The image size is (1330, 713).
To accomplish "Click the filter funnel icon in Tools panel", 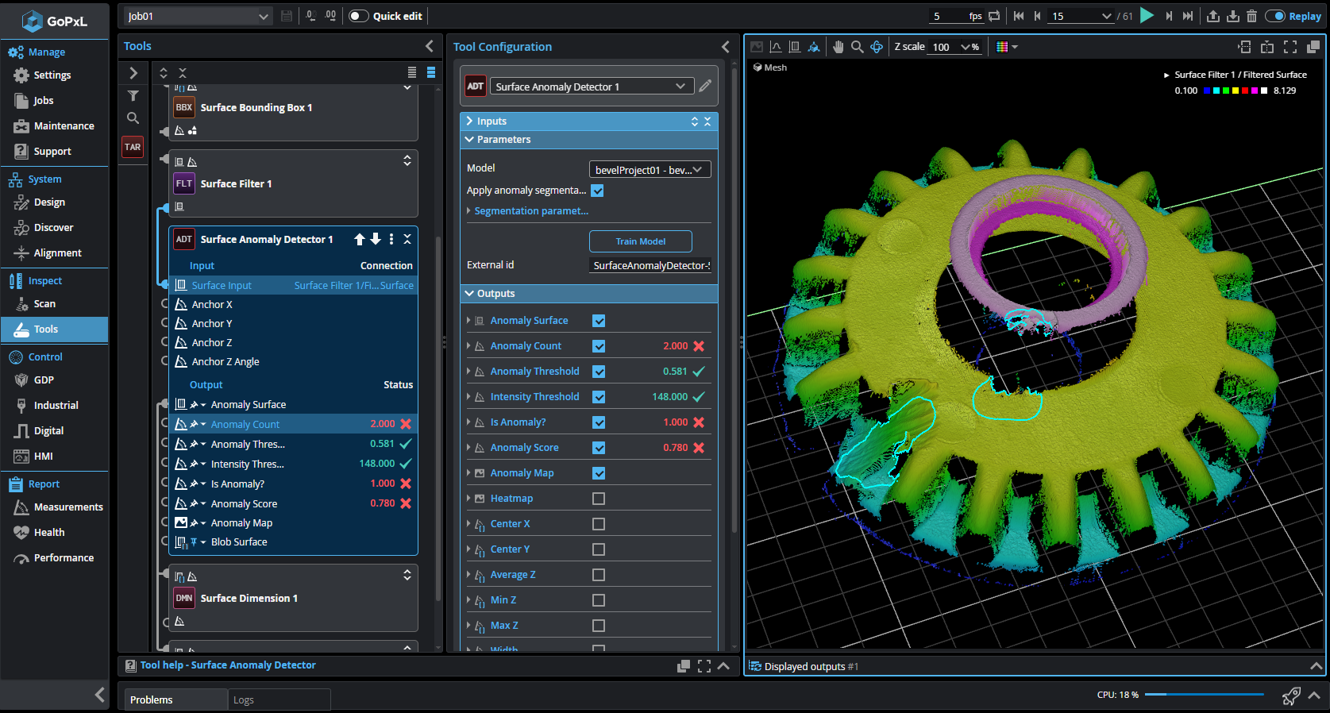I will 133,96.
